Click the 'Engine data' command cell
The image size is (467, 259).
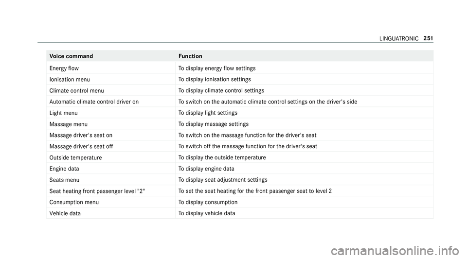(64, 169)
